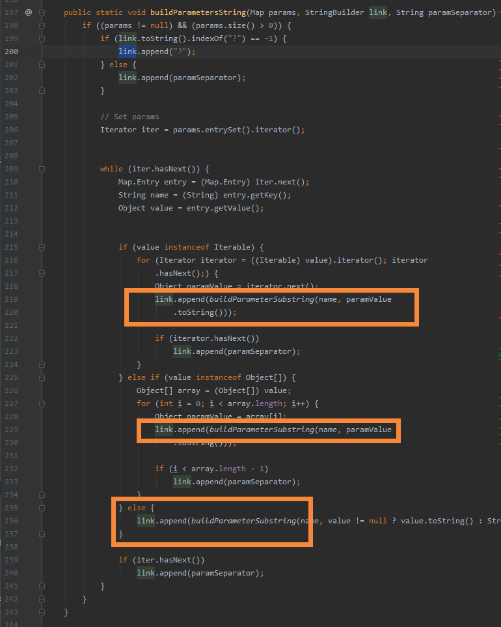Click the Iterable type in the instanceof check
This screenshot has height=627, width=501.
232,247
